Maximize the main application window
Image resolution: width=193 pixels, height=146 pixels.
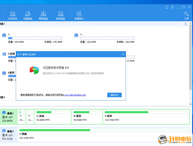tap(184, 7)
